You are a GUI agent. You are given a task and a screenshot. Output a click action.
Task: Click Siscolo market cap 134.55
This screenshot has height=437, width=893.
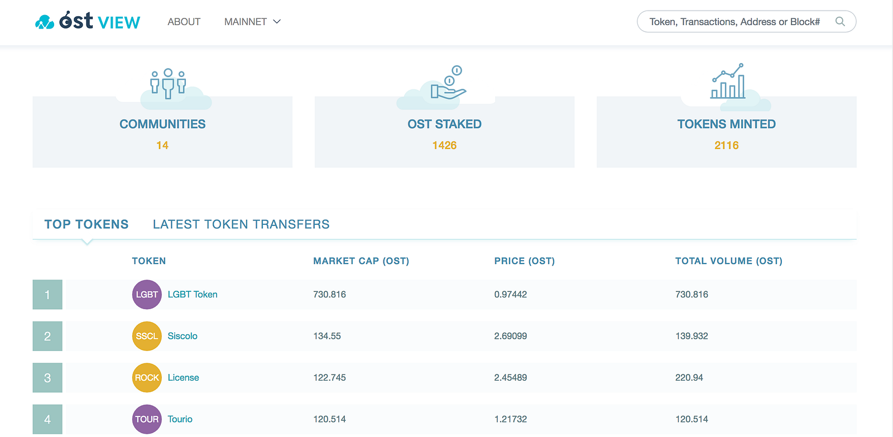327,336
